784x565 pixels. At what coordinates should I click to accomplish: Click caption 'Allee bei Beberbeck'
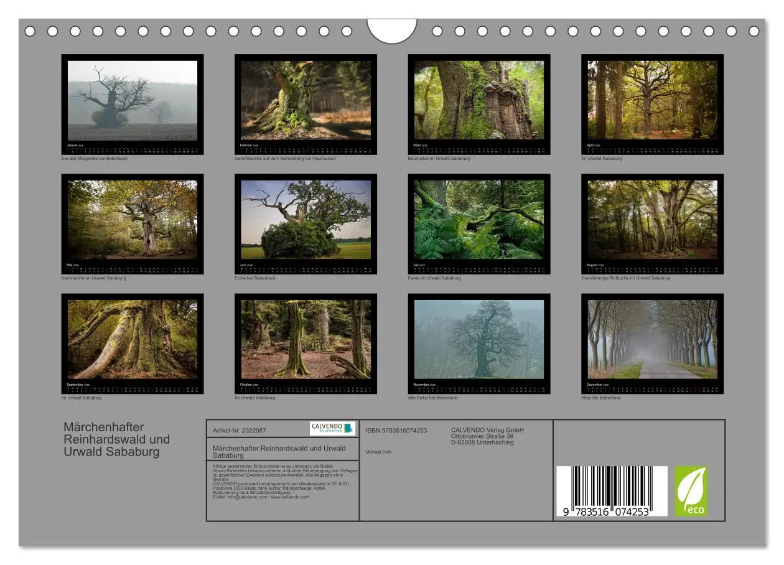point(601,398)
